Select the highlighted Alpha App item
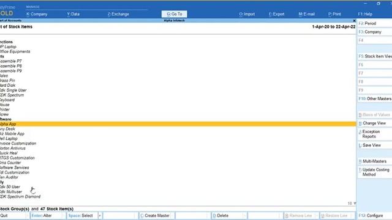The image size is (392, 220). (178, 124)
